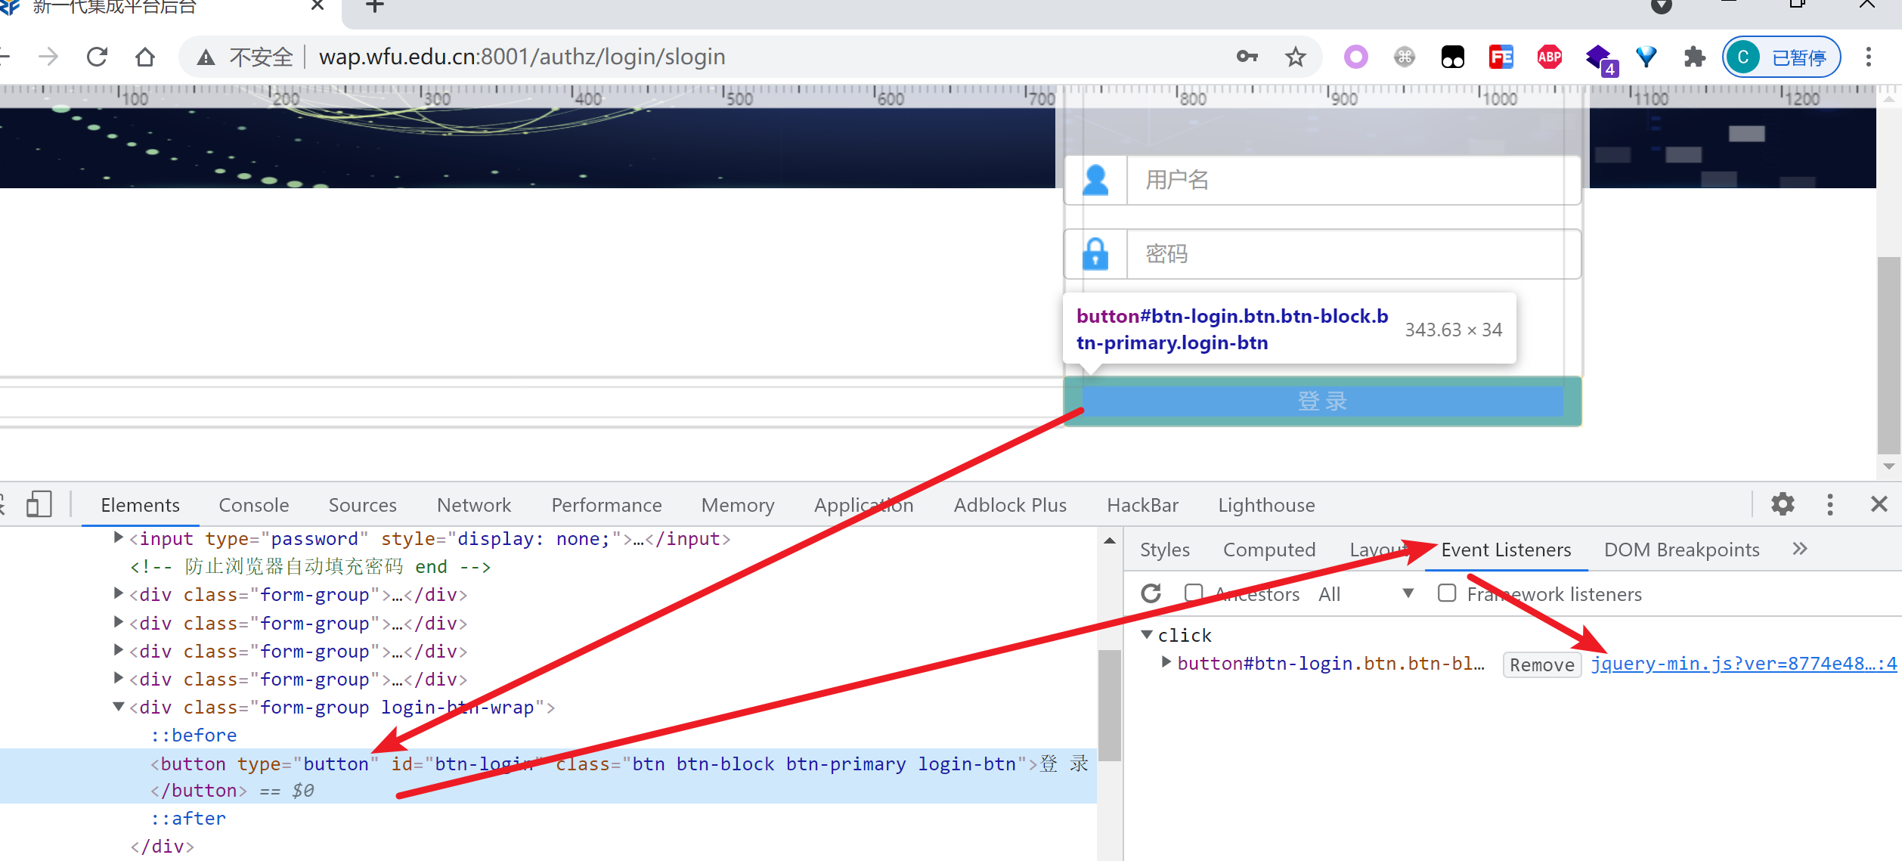The image size is (1902, 861).
Task: Open the All listeners filter dropdown
Action: click(1365, 594)
